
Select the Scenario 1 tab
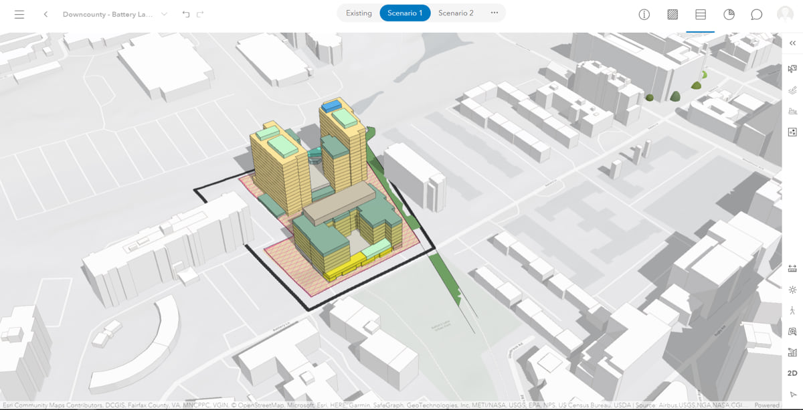click(405, 13)
